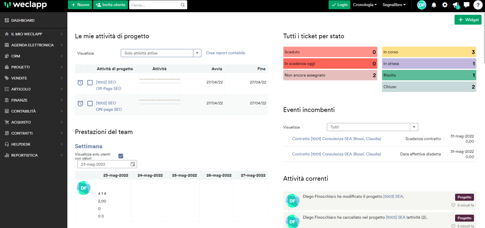
Task: Click the search magnifier icon
Action: (183, 5)
